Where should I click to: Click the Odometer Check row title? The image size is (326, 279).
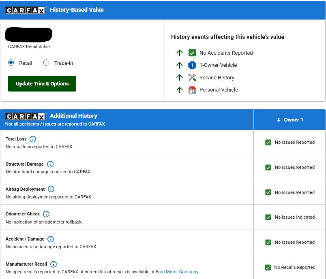[22, 214]
